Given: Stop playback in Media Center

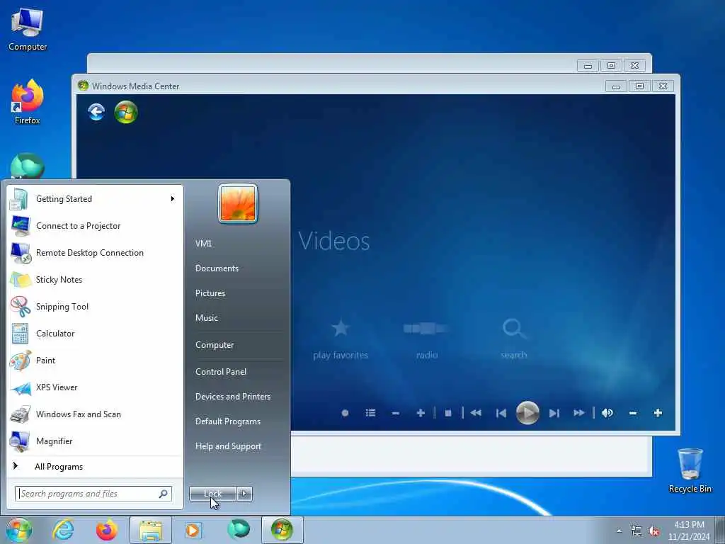Looking at the screenshot, I should coord(448,413).
